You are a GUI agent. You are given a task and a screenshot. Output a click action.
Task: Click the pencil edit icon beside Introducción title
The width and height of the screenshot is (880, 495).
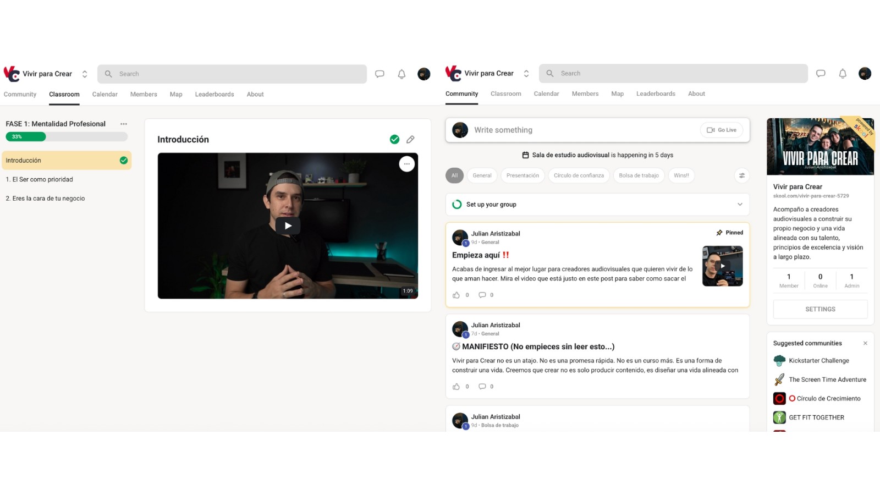(x=410, y=140)
